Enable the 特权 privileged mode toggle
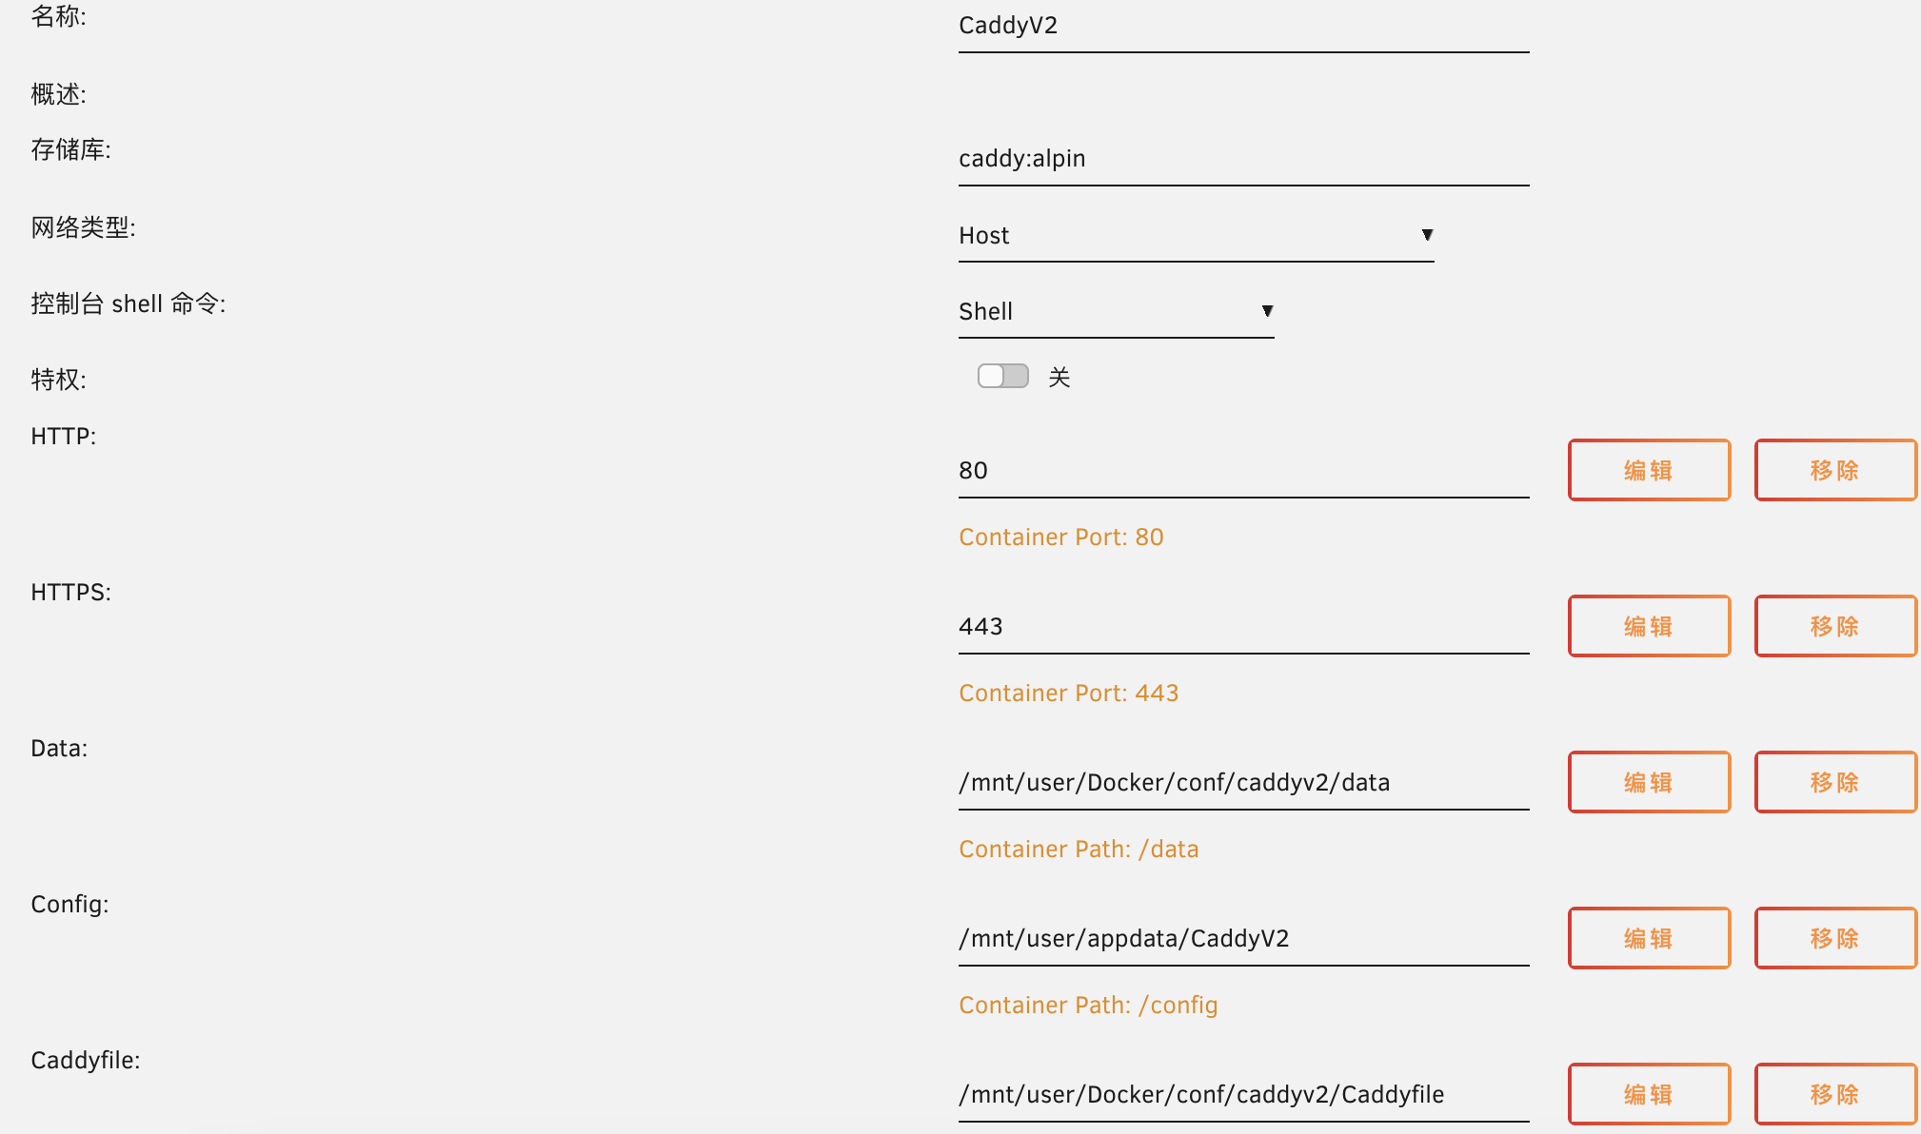Screen dimensions: 1921x1134 coord(1001,376)
